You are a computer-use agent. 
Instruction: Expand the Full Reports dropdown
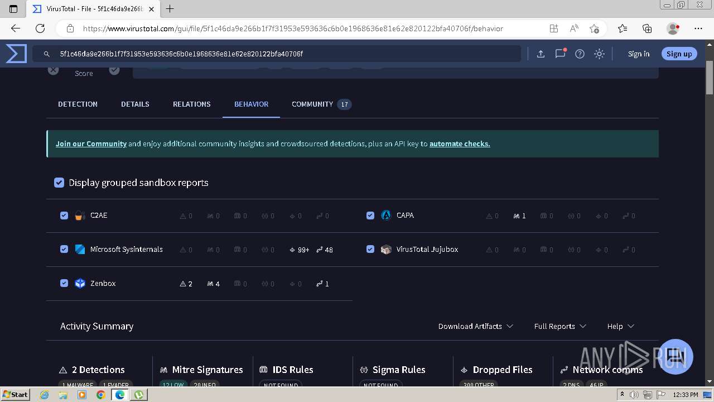560,326
